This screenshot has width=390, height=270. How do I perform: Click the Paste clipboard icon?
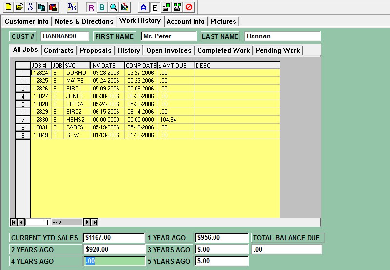[x=53, y=7]
